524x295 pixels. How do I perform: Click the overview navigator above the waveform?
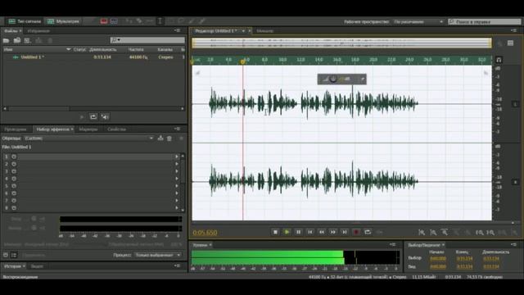coord(341,43)
